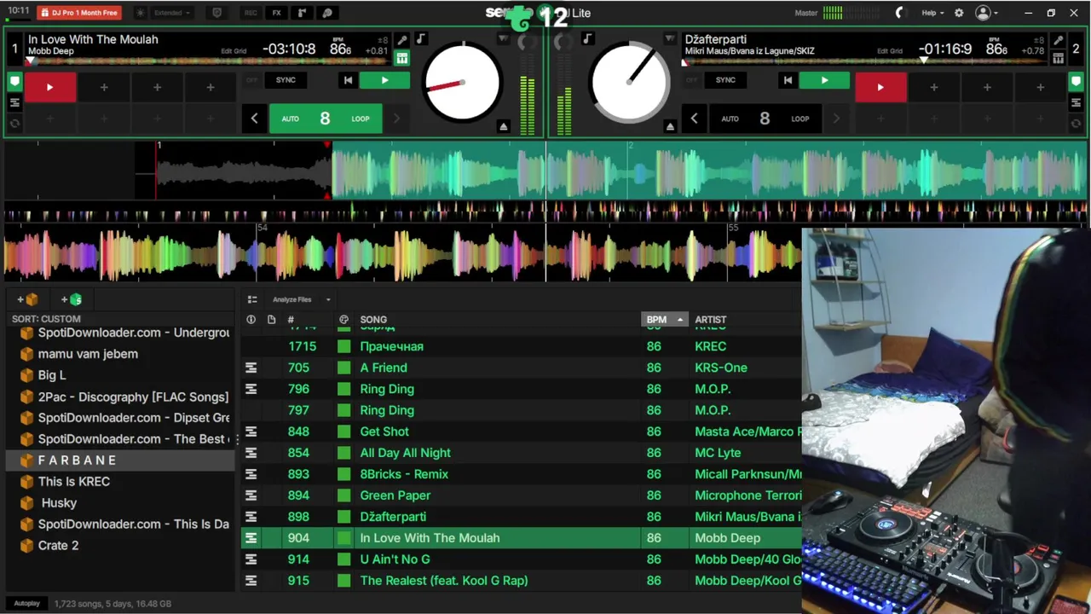
Task: Open the settings gear
Action: pos(959,13)
